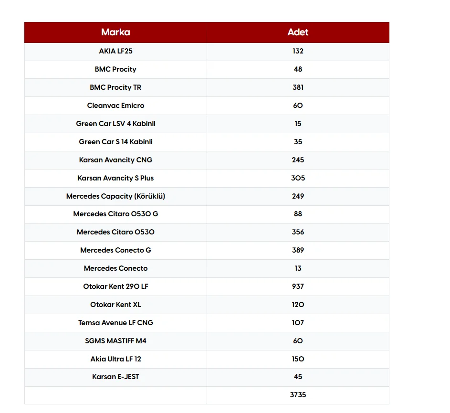Select the Karsan E-JEST cell
Viewport: 450px width, 413px height.
(115, 377)
